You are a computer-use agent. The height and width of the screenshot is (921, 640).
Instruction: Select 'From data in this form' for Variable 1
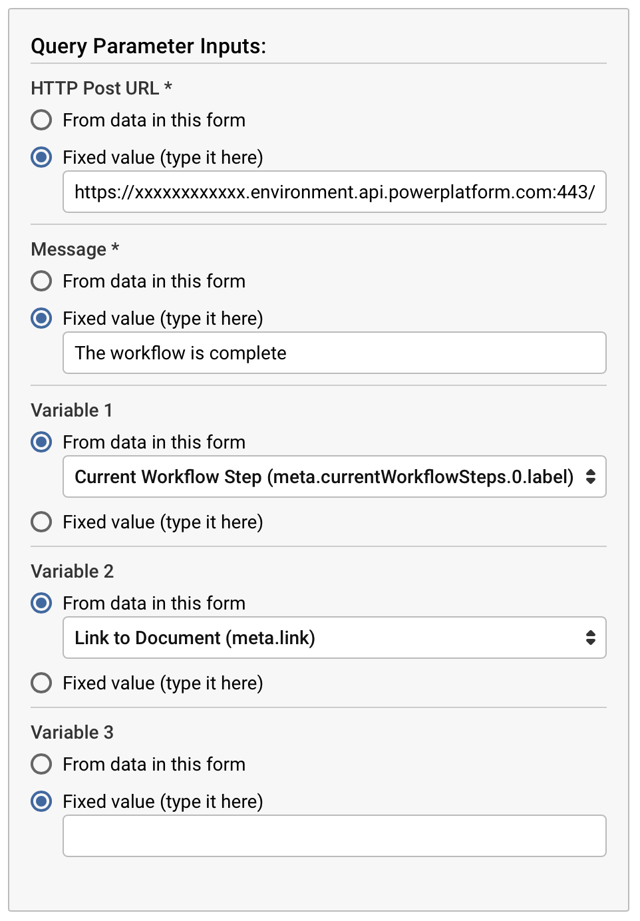tap(41, 442)
